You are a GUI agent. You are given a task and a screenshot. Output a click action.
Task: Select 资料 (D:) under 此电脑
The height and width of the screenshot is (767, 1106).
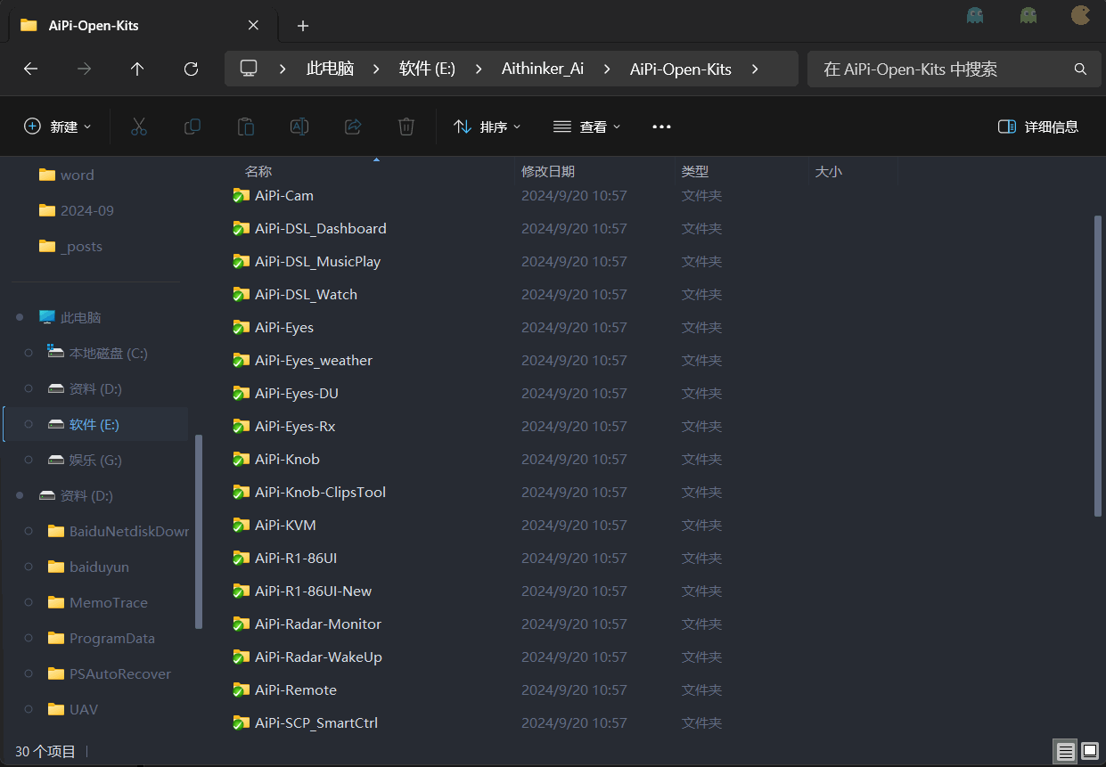(x=96, y=388)
